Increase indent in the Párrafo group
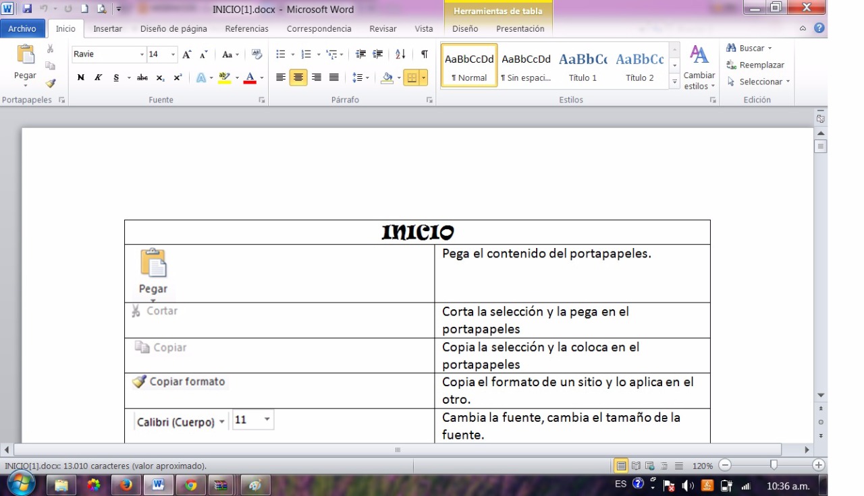Screen dimensions: 864x496 (x=377, y=55)
